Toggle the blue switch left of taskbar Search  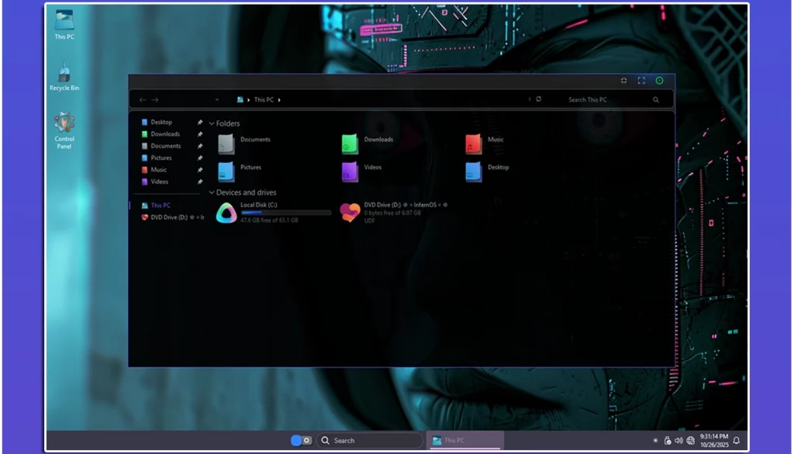(x=301, y=440)
